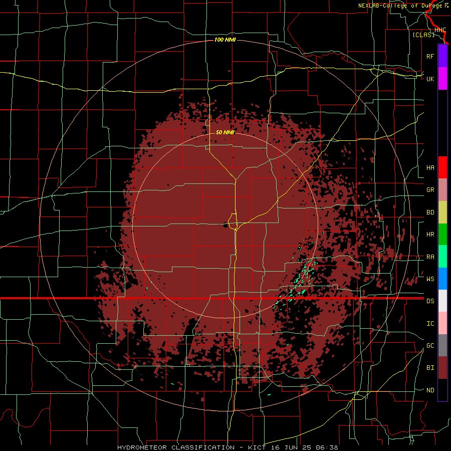Click the 16 JUN 25 date text

point(292,447)
